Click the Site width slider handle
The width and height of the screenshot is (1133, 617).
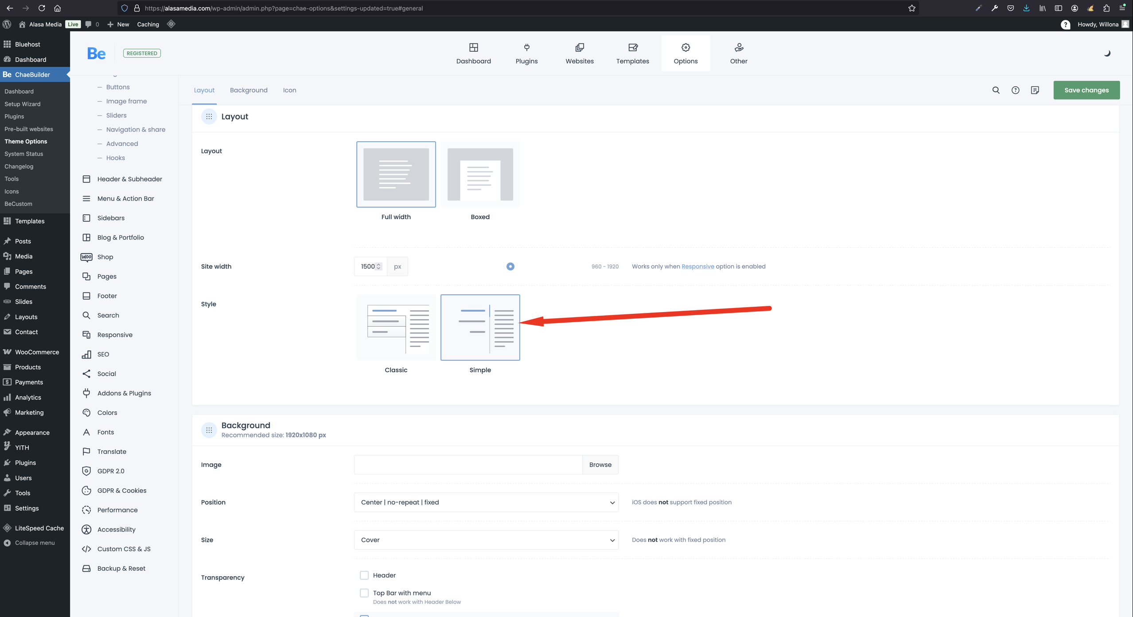pyautogui.click(x=510, y=266)
